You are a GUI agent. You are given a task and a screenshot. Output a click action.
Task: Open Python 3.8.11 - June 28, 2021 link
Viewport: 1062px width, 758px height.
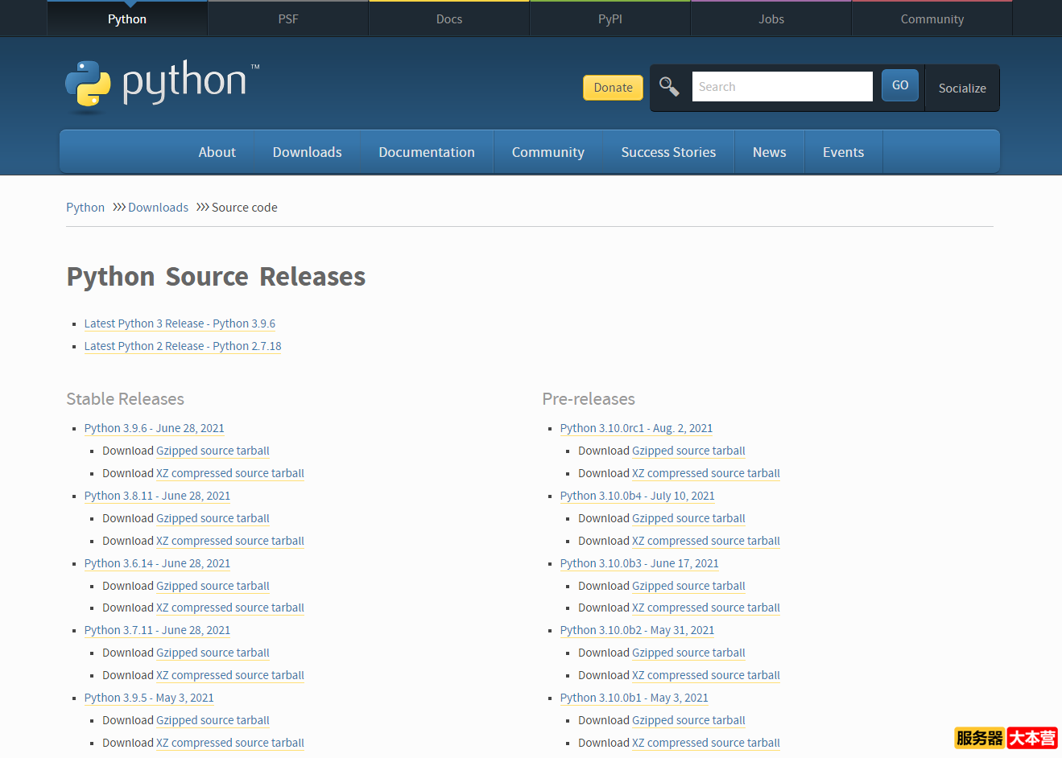(157, 496)
